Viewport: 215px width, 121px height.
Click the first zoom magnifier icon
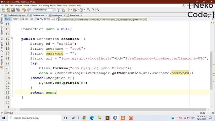(x=88, y=10)
